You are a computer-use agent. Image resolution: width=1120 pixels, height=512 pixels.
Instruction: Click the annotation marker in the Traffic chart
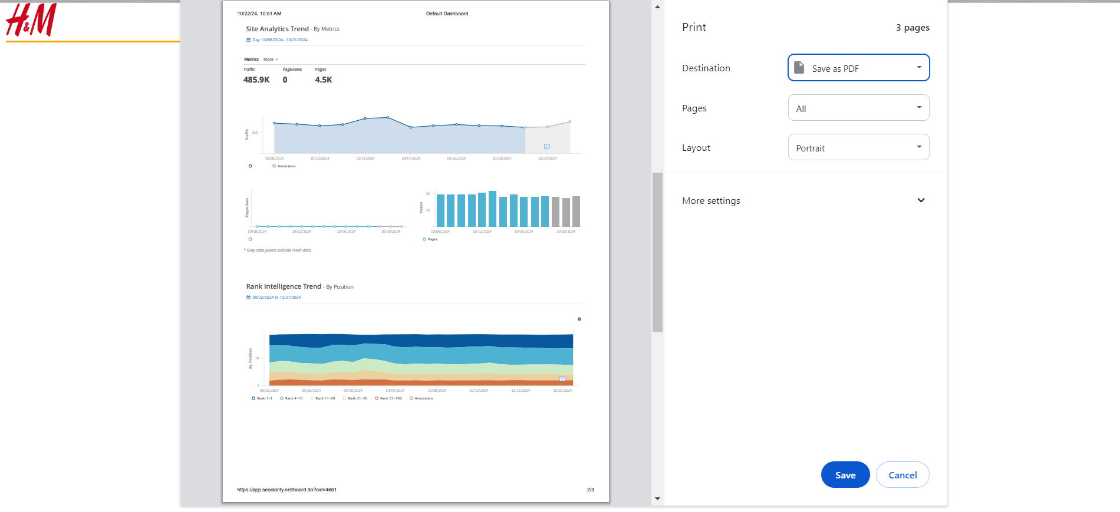point(546,147)
